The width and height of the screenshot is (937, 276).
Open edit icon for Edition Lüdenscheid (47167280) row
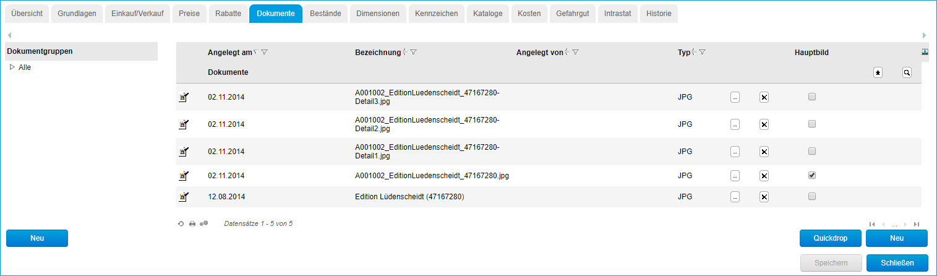(x=183, y=197)
